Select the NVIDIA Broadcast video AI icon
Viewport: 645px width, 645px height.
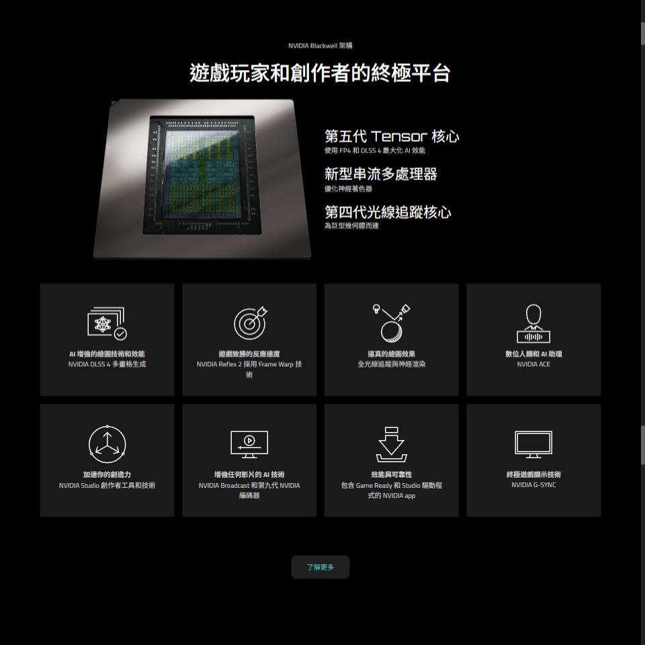pyautogui.click(x=249, y=443)
